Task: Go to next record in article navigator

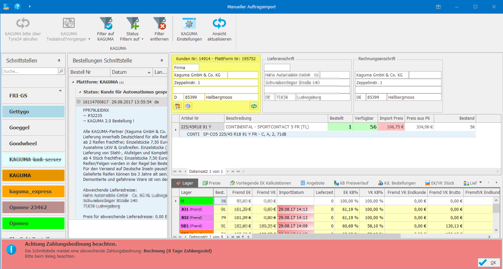Action: point(228,172)
